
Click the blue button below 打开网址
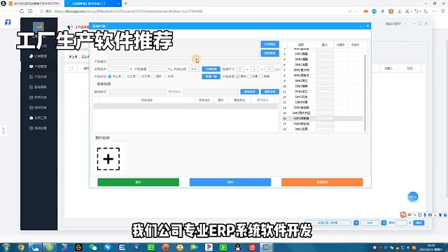coord(269,53)
